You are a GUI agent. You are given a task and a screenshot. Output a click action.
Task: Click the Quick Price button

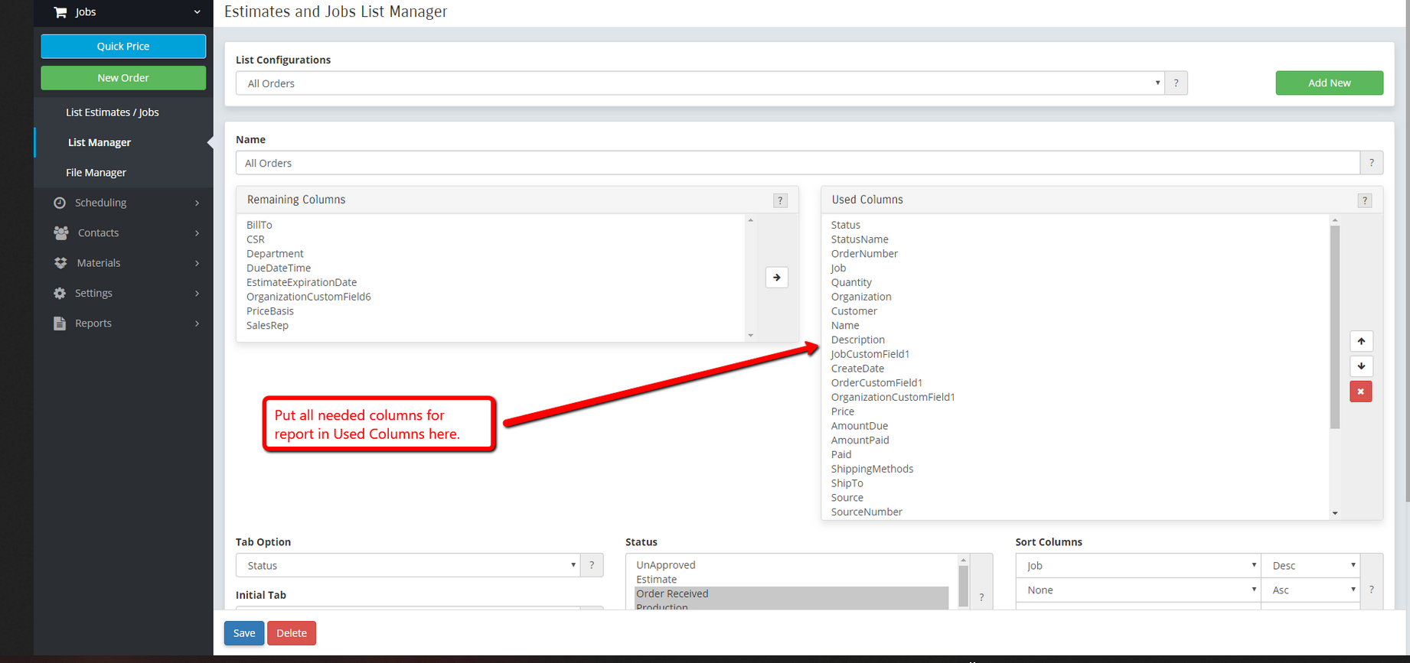[123, 46]
